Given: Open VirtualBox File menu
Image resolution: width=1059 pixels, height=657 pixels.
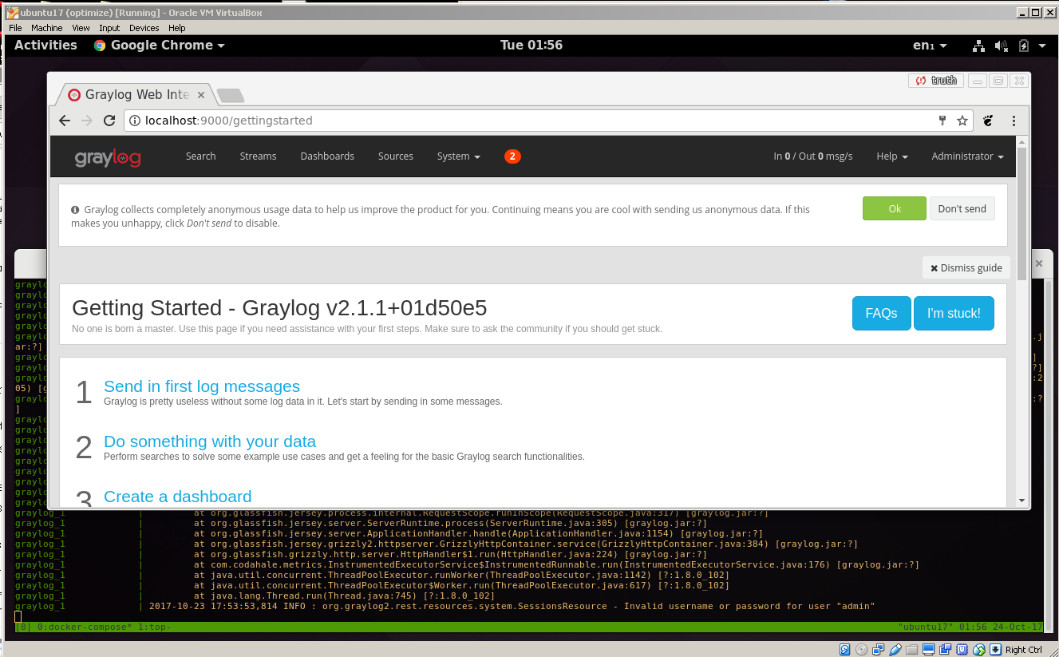Looking at the screenshot, I should (16, 28).
